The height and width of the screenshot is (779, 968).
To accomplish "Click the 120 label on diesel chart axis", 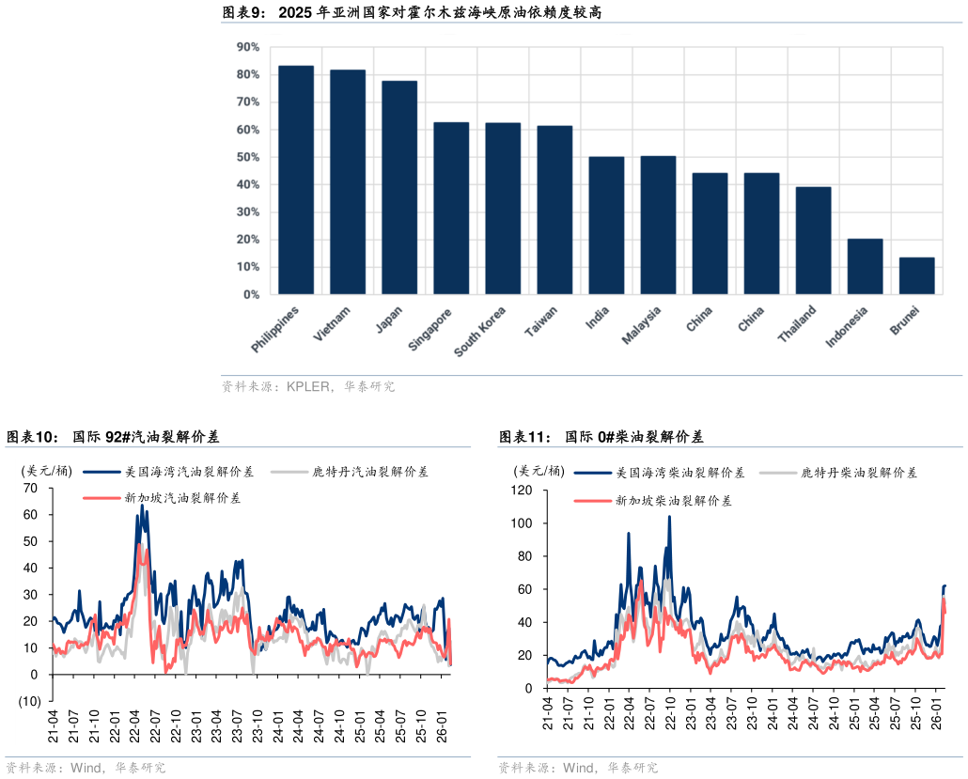I will (521, 490).
